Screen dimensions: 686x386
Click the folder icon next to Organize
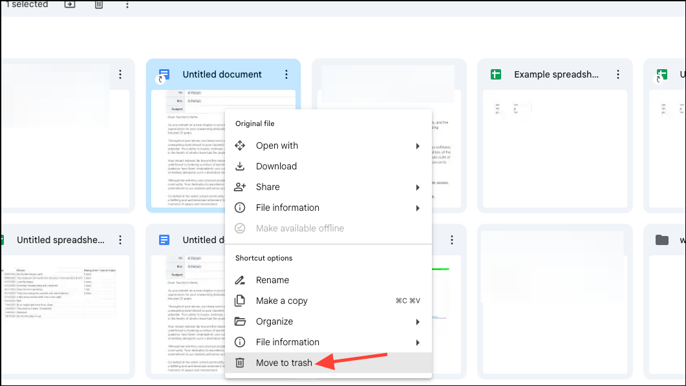tap(240, 321)
